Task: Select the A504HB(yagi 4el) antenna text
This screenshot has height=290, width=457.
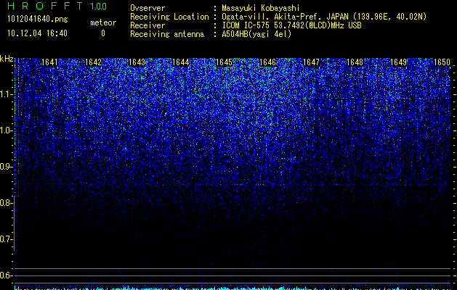Action: click(x=256, y=34)
